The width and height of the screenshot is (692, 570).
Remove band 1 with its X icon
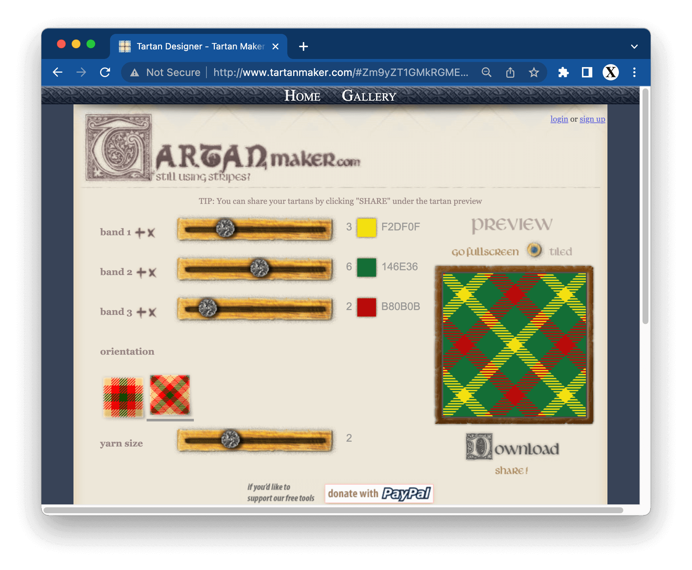pos(151,233)
